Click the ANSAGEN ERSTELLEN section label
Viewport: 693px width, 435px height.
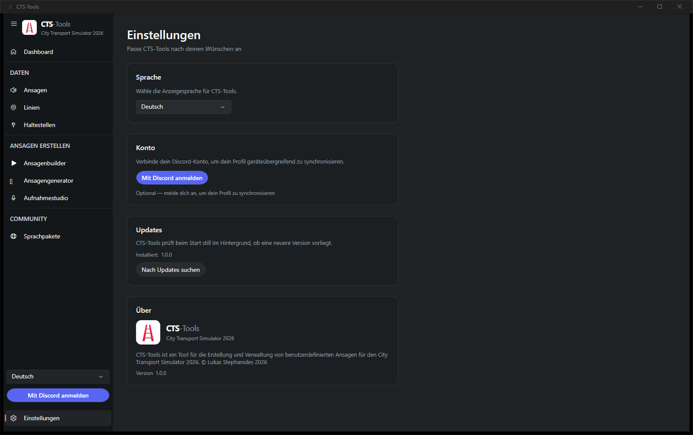[40, 146]
